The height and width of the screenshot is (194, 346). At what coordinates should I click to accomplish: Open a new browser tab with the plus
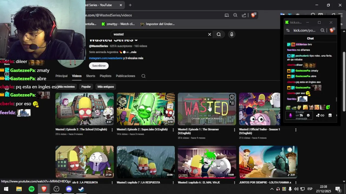click(130, 5)
